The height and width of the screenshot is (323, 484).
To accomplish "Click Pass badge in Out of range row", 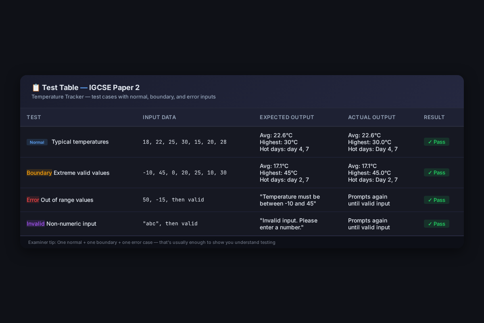I will tap(436, 200).
